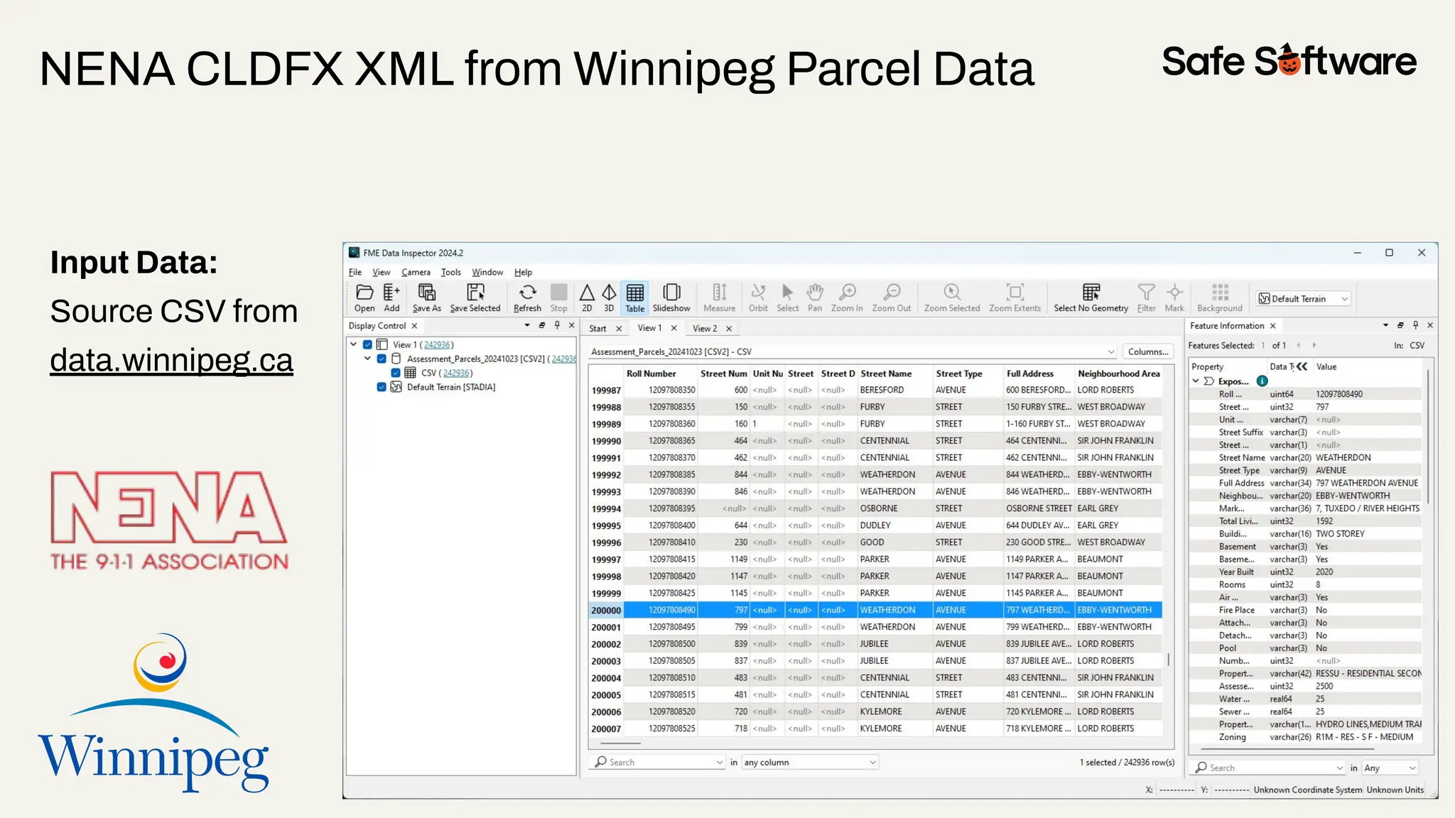
Task: Open the Camera menu
Action: (x=416, y=272)
